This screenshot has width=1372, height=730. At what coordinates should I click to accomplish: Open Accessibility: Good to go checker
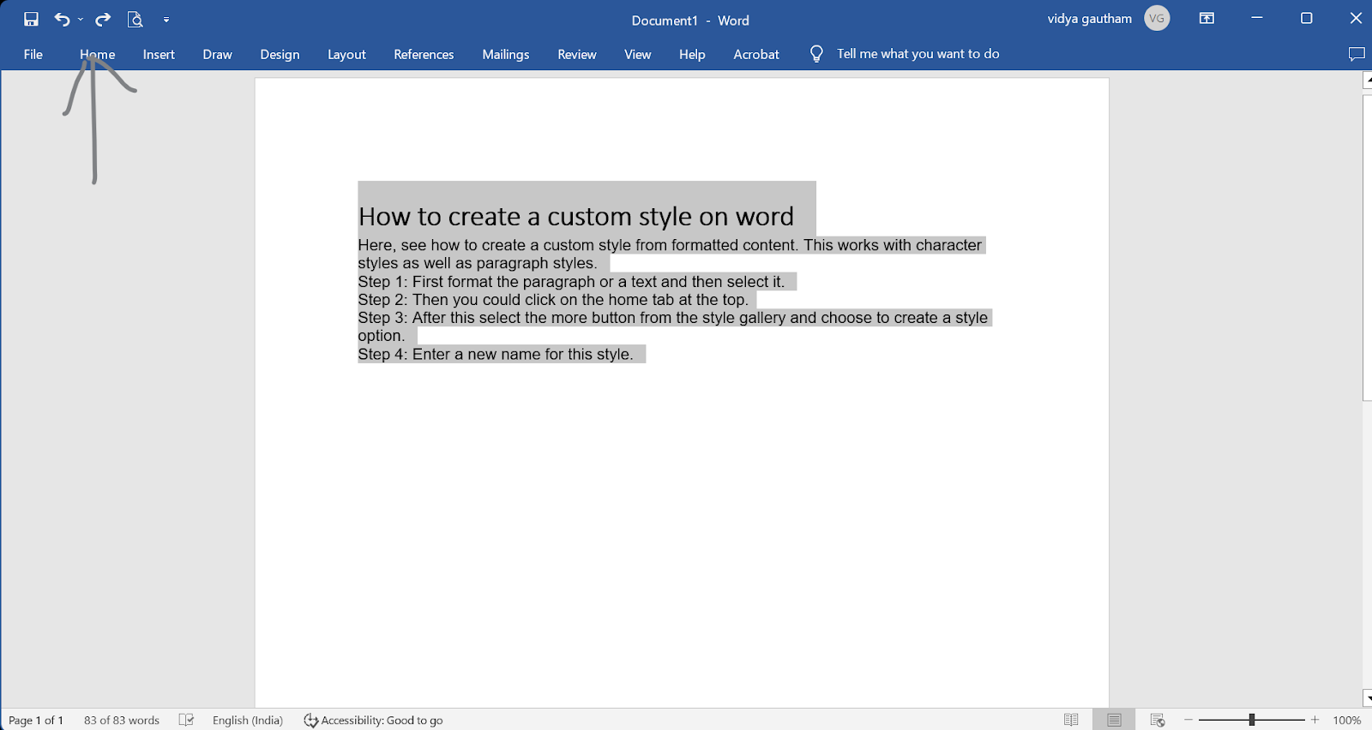(373, 721)
